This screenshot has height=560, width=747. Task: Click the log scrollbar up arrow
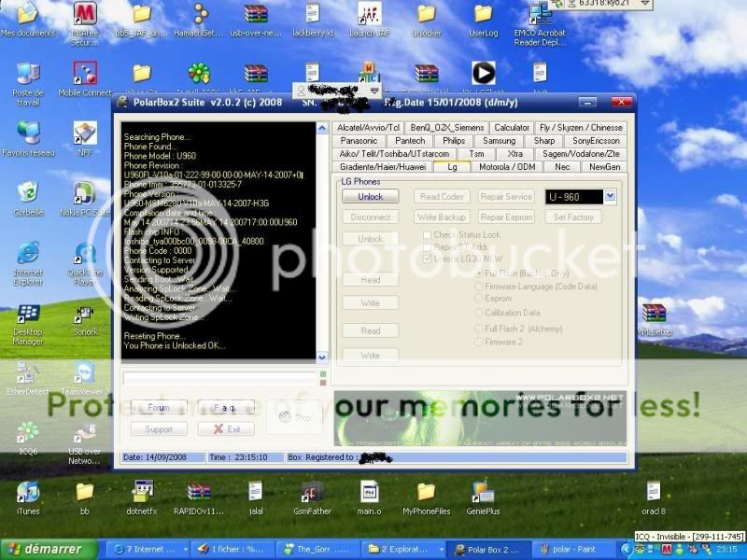[x=322, y=128]
